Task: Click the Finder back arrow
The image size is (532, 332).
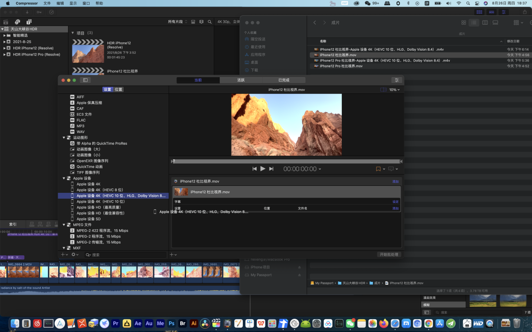Action: [x=314, y=22]
